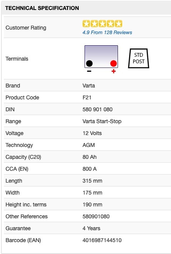Click the 4 Years guarantee value
This screenshot has width=171, height=254.
(x=91, y=228)
